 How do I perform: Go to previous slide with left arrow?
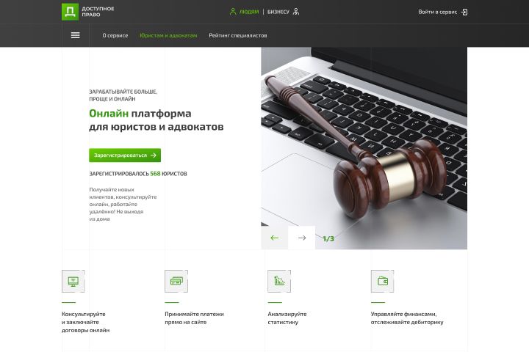tap(275, 238)
